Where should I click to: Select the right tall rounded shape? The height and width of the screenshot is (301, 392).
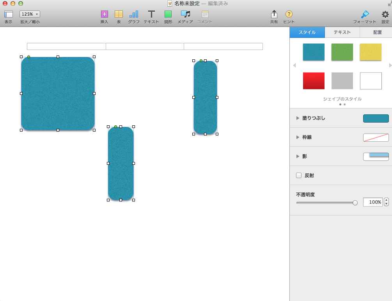(205, 97)
